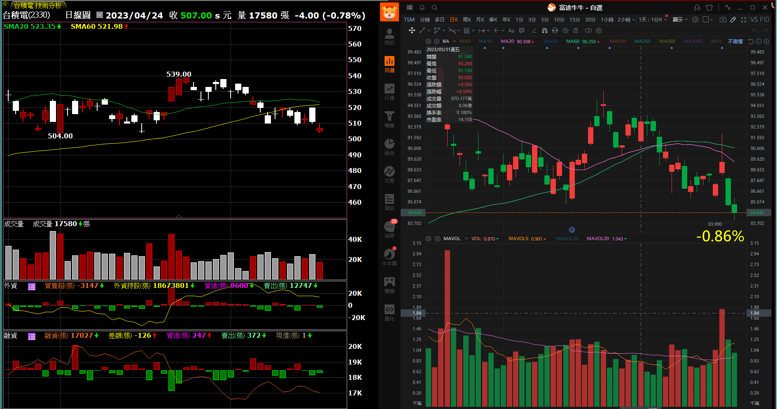Screen dimensions: 777x409
Task: Open the 我的 profile icon in Futu sidebar
Action: click(389, 36)
